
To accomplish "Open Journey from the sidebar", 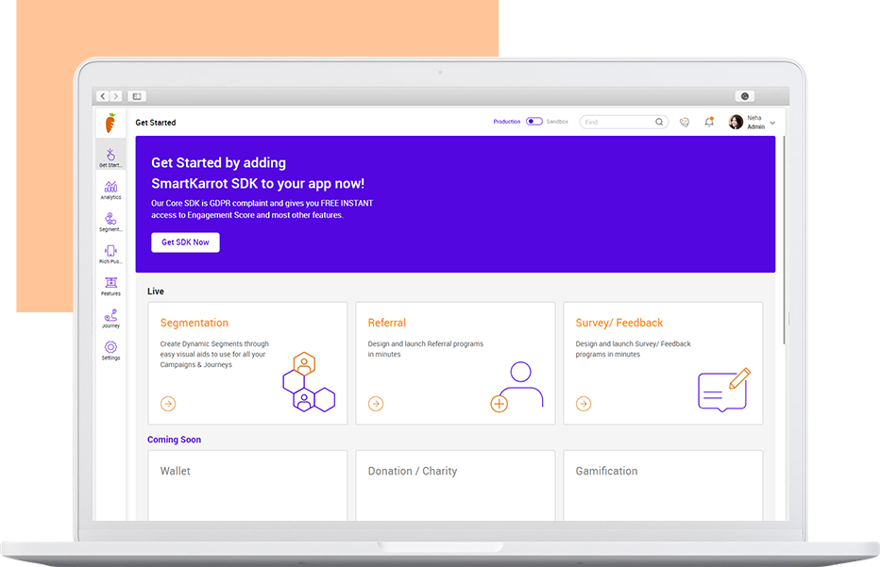I will click(x=110, y=319).
